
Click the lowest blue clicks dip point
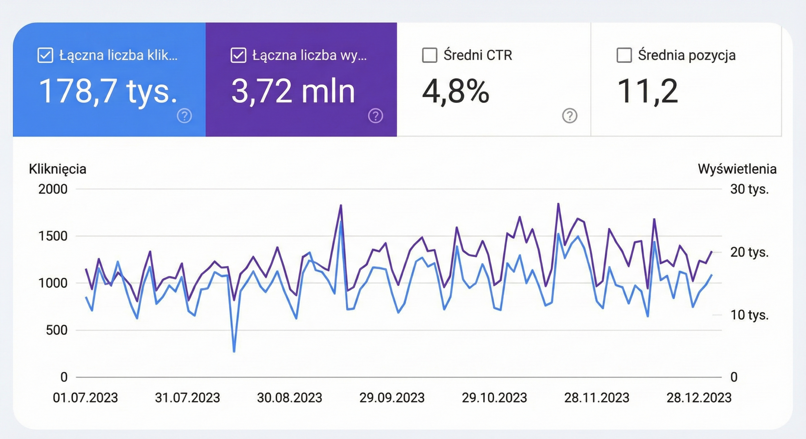pos(234,351)
